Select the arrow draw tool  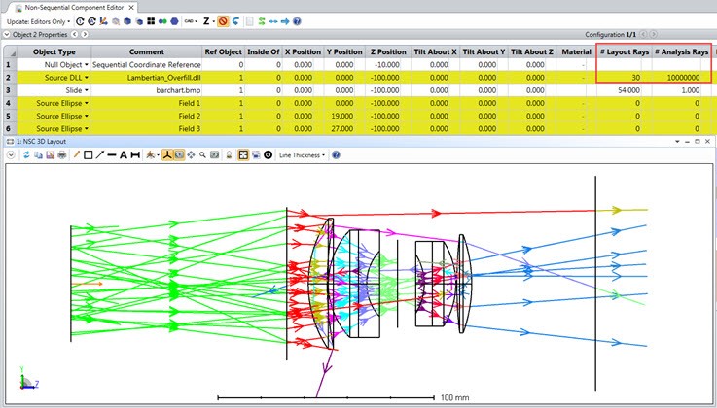pyautogui.click(x=99, y=155)
